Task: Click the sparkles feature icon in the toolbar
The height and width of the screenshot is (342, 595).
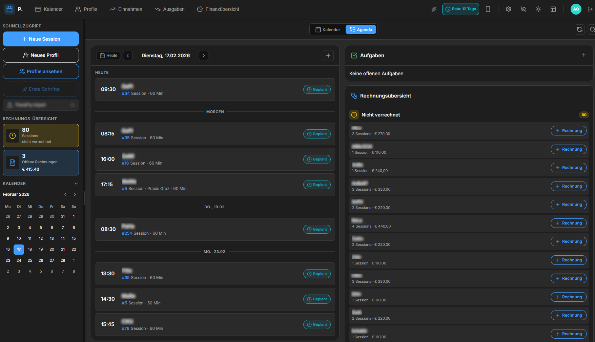Action: coord(434,9)
